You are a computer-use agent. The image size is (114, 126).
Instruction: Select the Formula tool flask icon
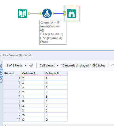tap(47, 14)
